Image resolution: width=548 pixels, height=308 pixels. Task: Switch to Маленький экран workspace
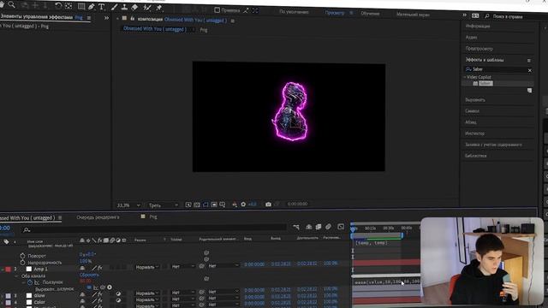pyautogui.click(x=413, y=15)
